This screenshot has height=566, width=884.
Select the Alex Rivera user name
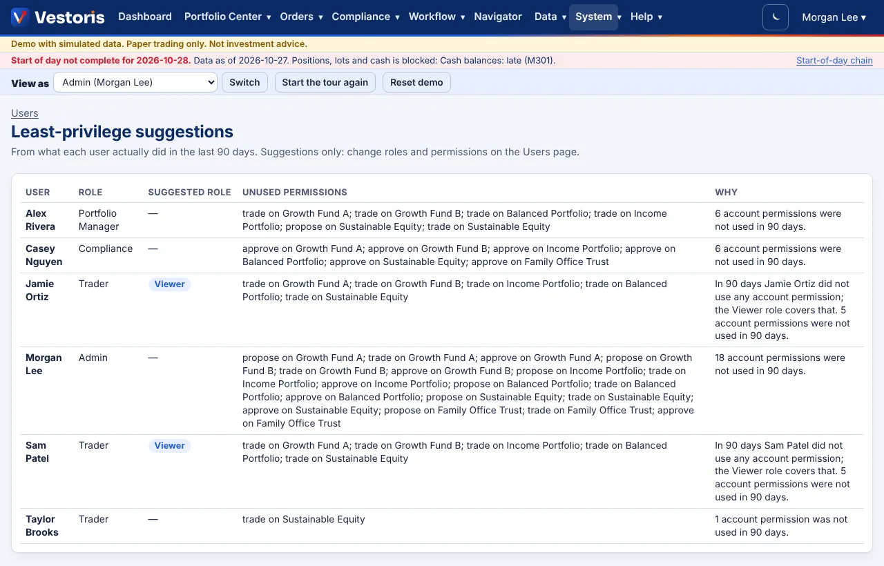[40, 220]
